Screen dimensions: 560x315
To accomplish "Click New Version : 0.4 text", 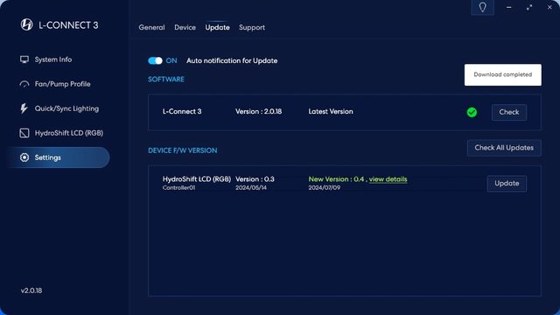I will coord(336,179).
